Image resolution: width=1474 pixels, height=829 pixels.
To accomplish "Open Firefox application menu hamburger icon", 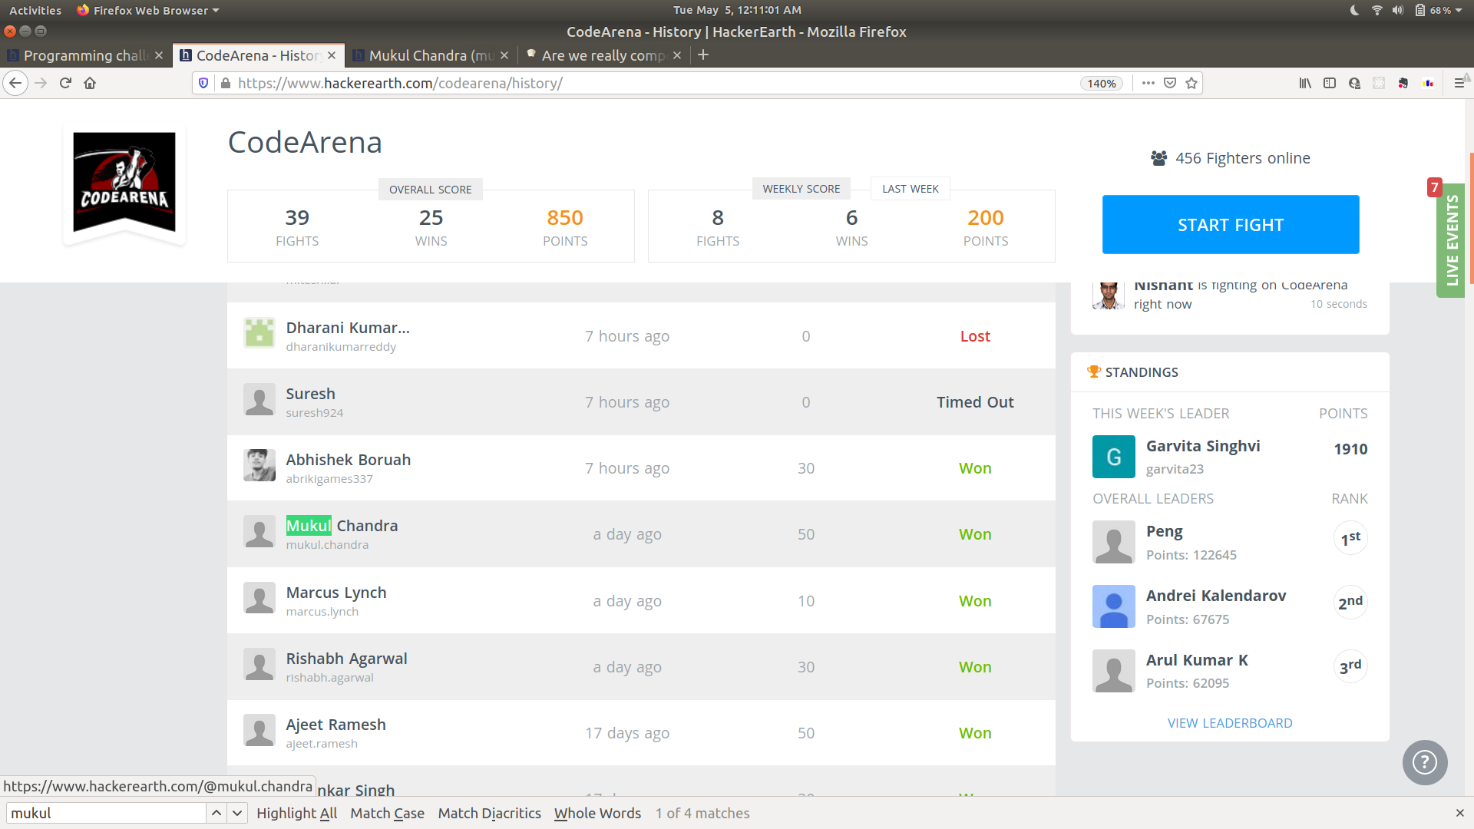I will point(1458,83).
